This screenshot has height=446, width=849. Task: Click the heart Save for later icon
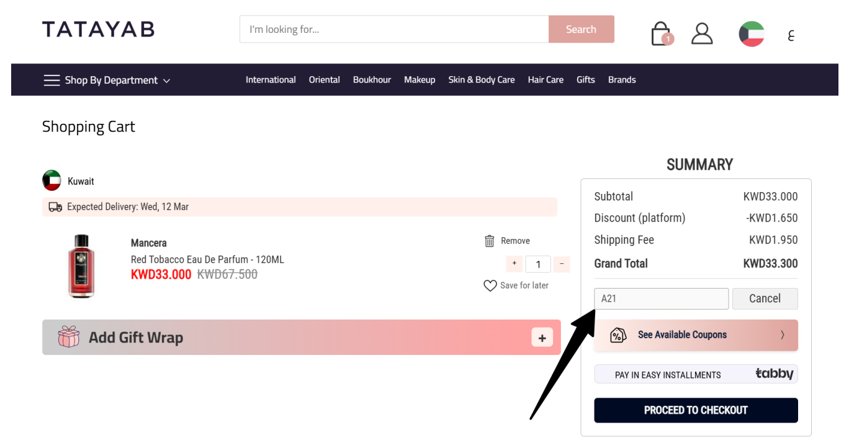[x=490, y=286]
